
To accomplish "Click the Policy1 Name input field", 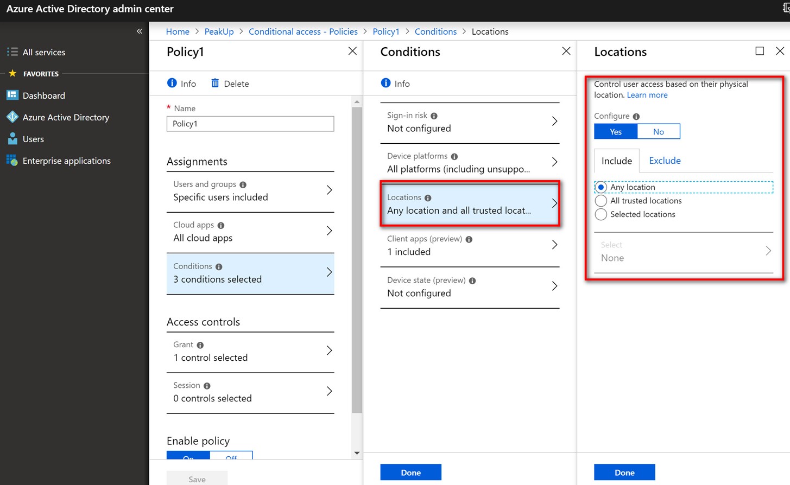I will point(250,124).
